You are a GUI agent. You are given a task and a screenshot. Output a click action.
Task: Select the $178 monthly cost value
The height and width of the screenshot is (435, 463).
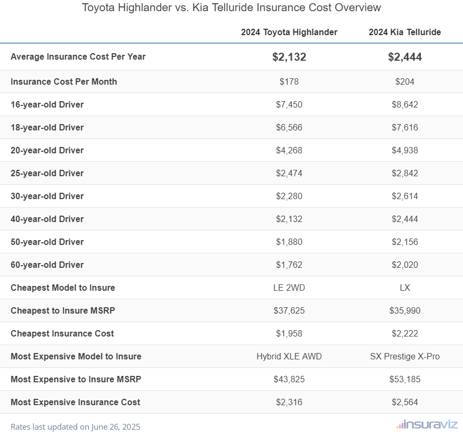tap(289, 81)
